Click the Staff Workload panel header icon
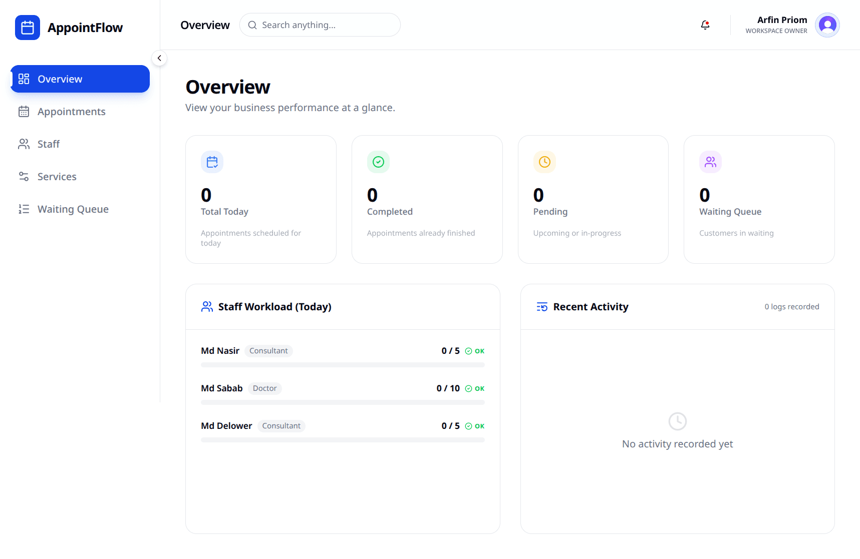Screen dimensions: 860x559 pos(206,307)
